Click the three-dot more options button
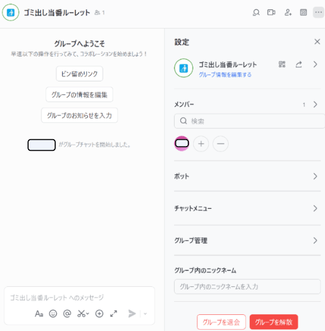The height and width of the screenshot is (331, 325). click(x=318, y=12)
